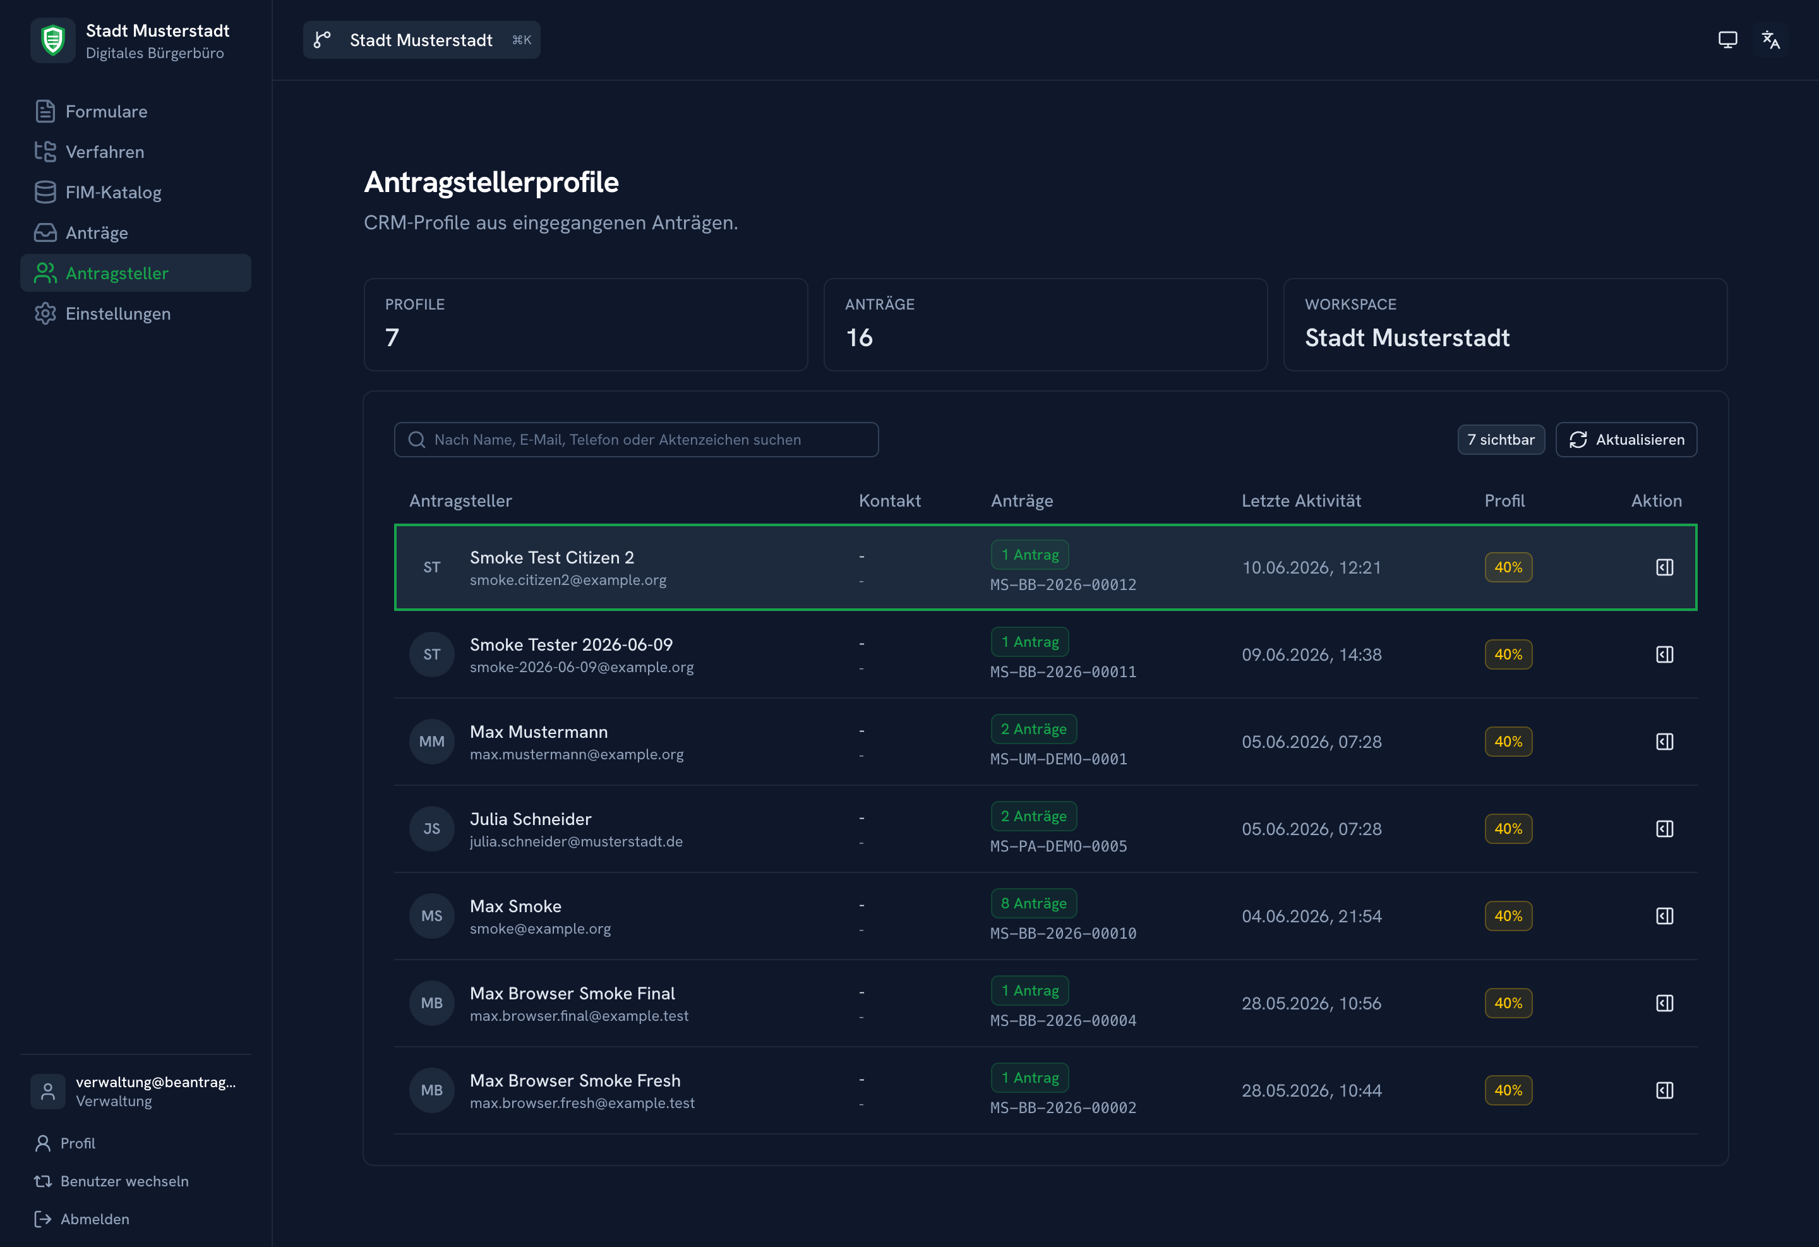Click the 7 sichtbar badge

[1501, 440]
